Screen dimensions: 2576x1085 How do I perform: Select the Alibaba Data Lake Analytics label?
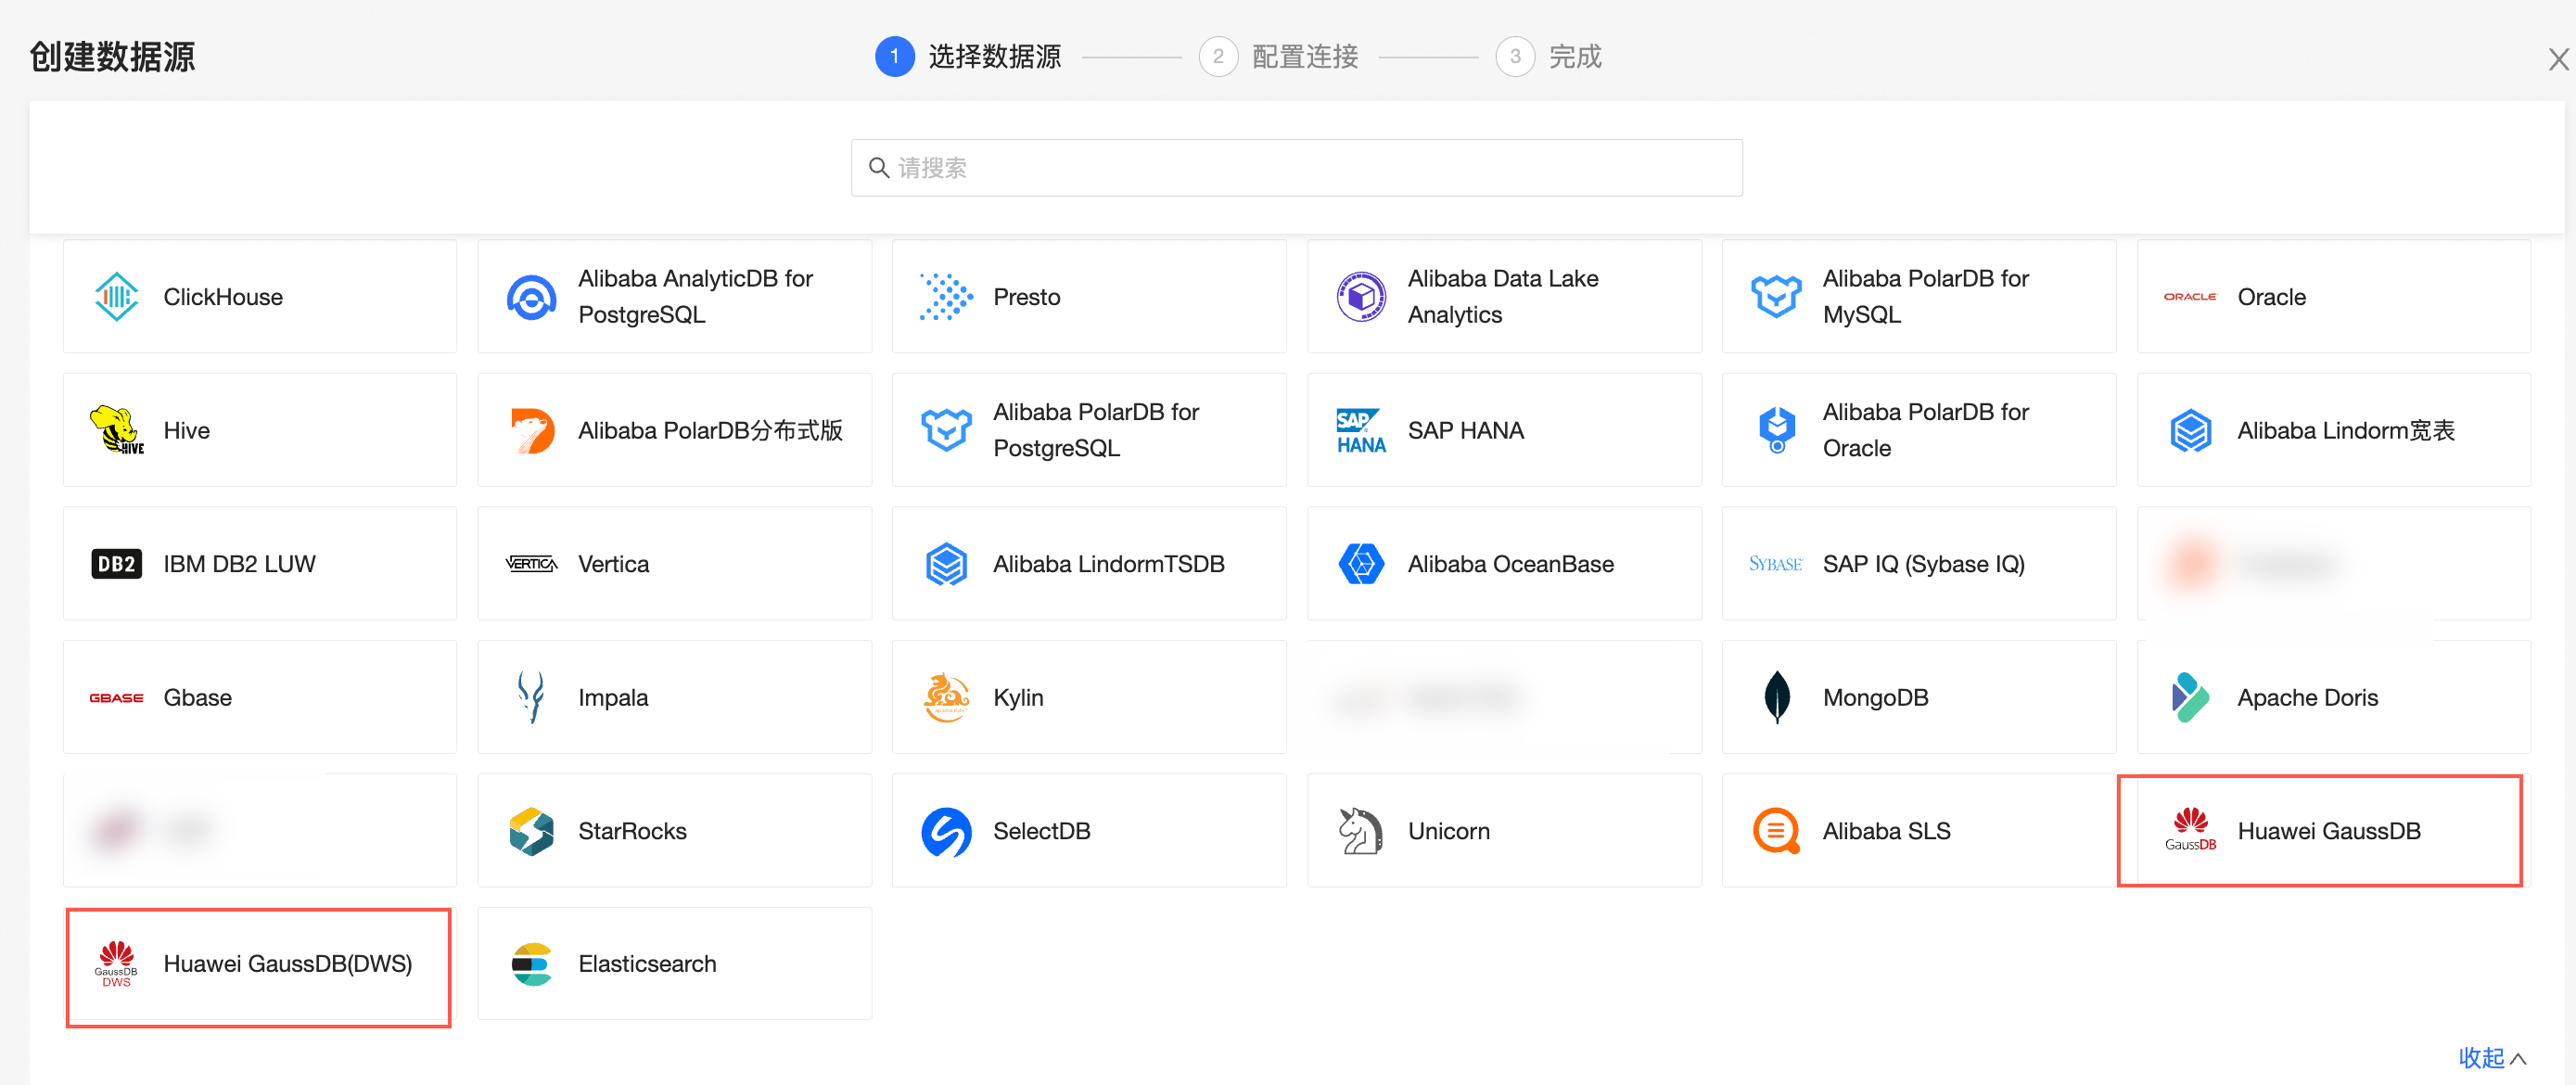(x=1502, y=297)
